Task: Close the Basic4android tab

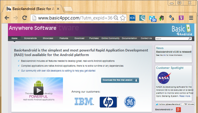Action: coord(58,9)
